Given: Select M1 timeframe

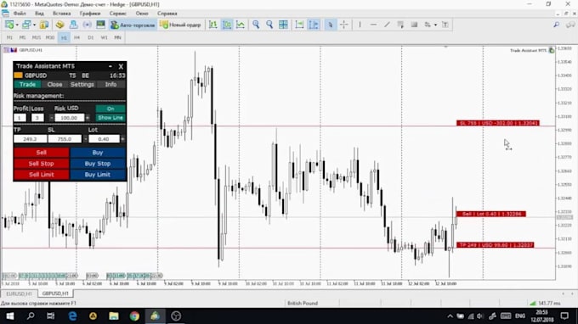Looking at the screenshot, I should pyautogui.click(x=9, y=37).
